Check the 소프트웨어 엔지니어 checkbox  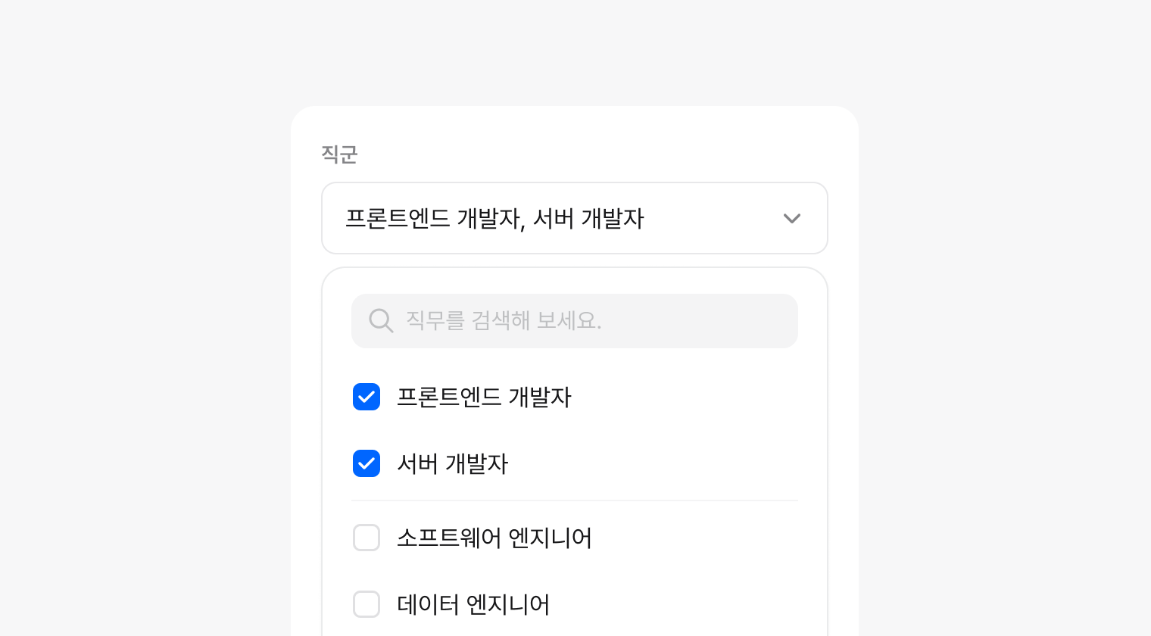367,538
